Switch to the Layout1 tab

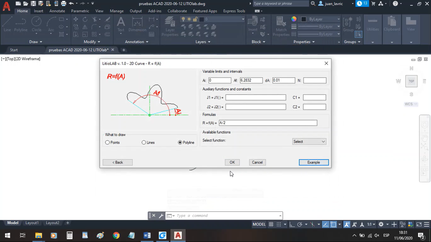point(32,223)
